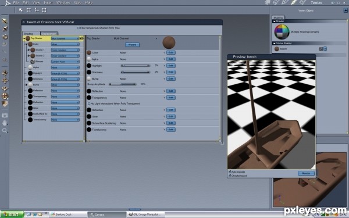This screenshot has height=218, width=349.
Task: Click Edit button for Color channel
Action: [x=170, y=52]
